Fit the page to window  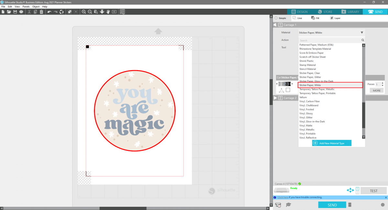pyautogui.click(x=114, y=12)
